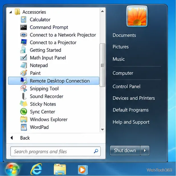Click the Start orb on the taskbar
176x176 pixels.
point(13,169)
